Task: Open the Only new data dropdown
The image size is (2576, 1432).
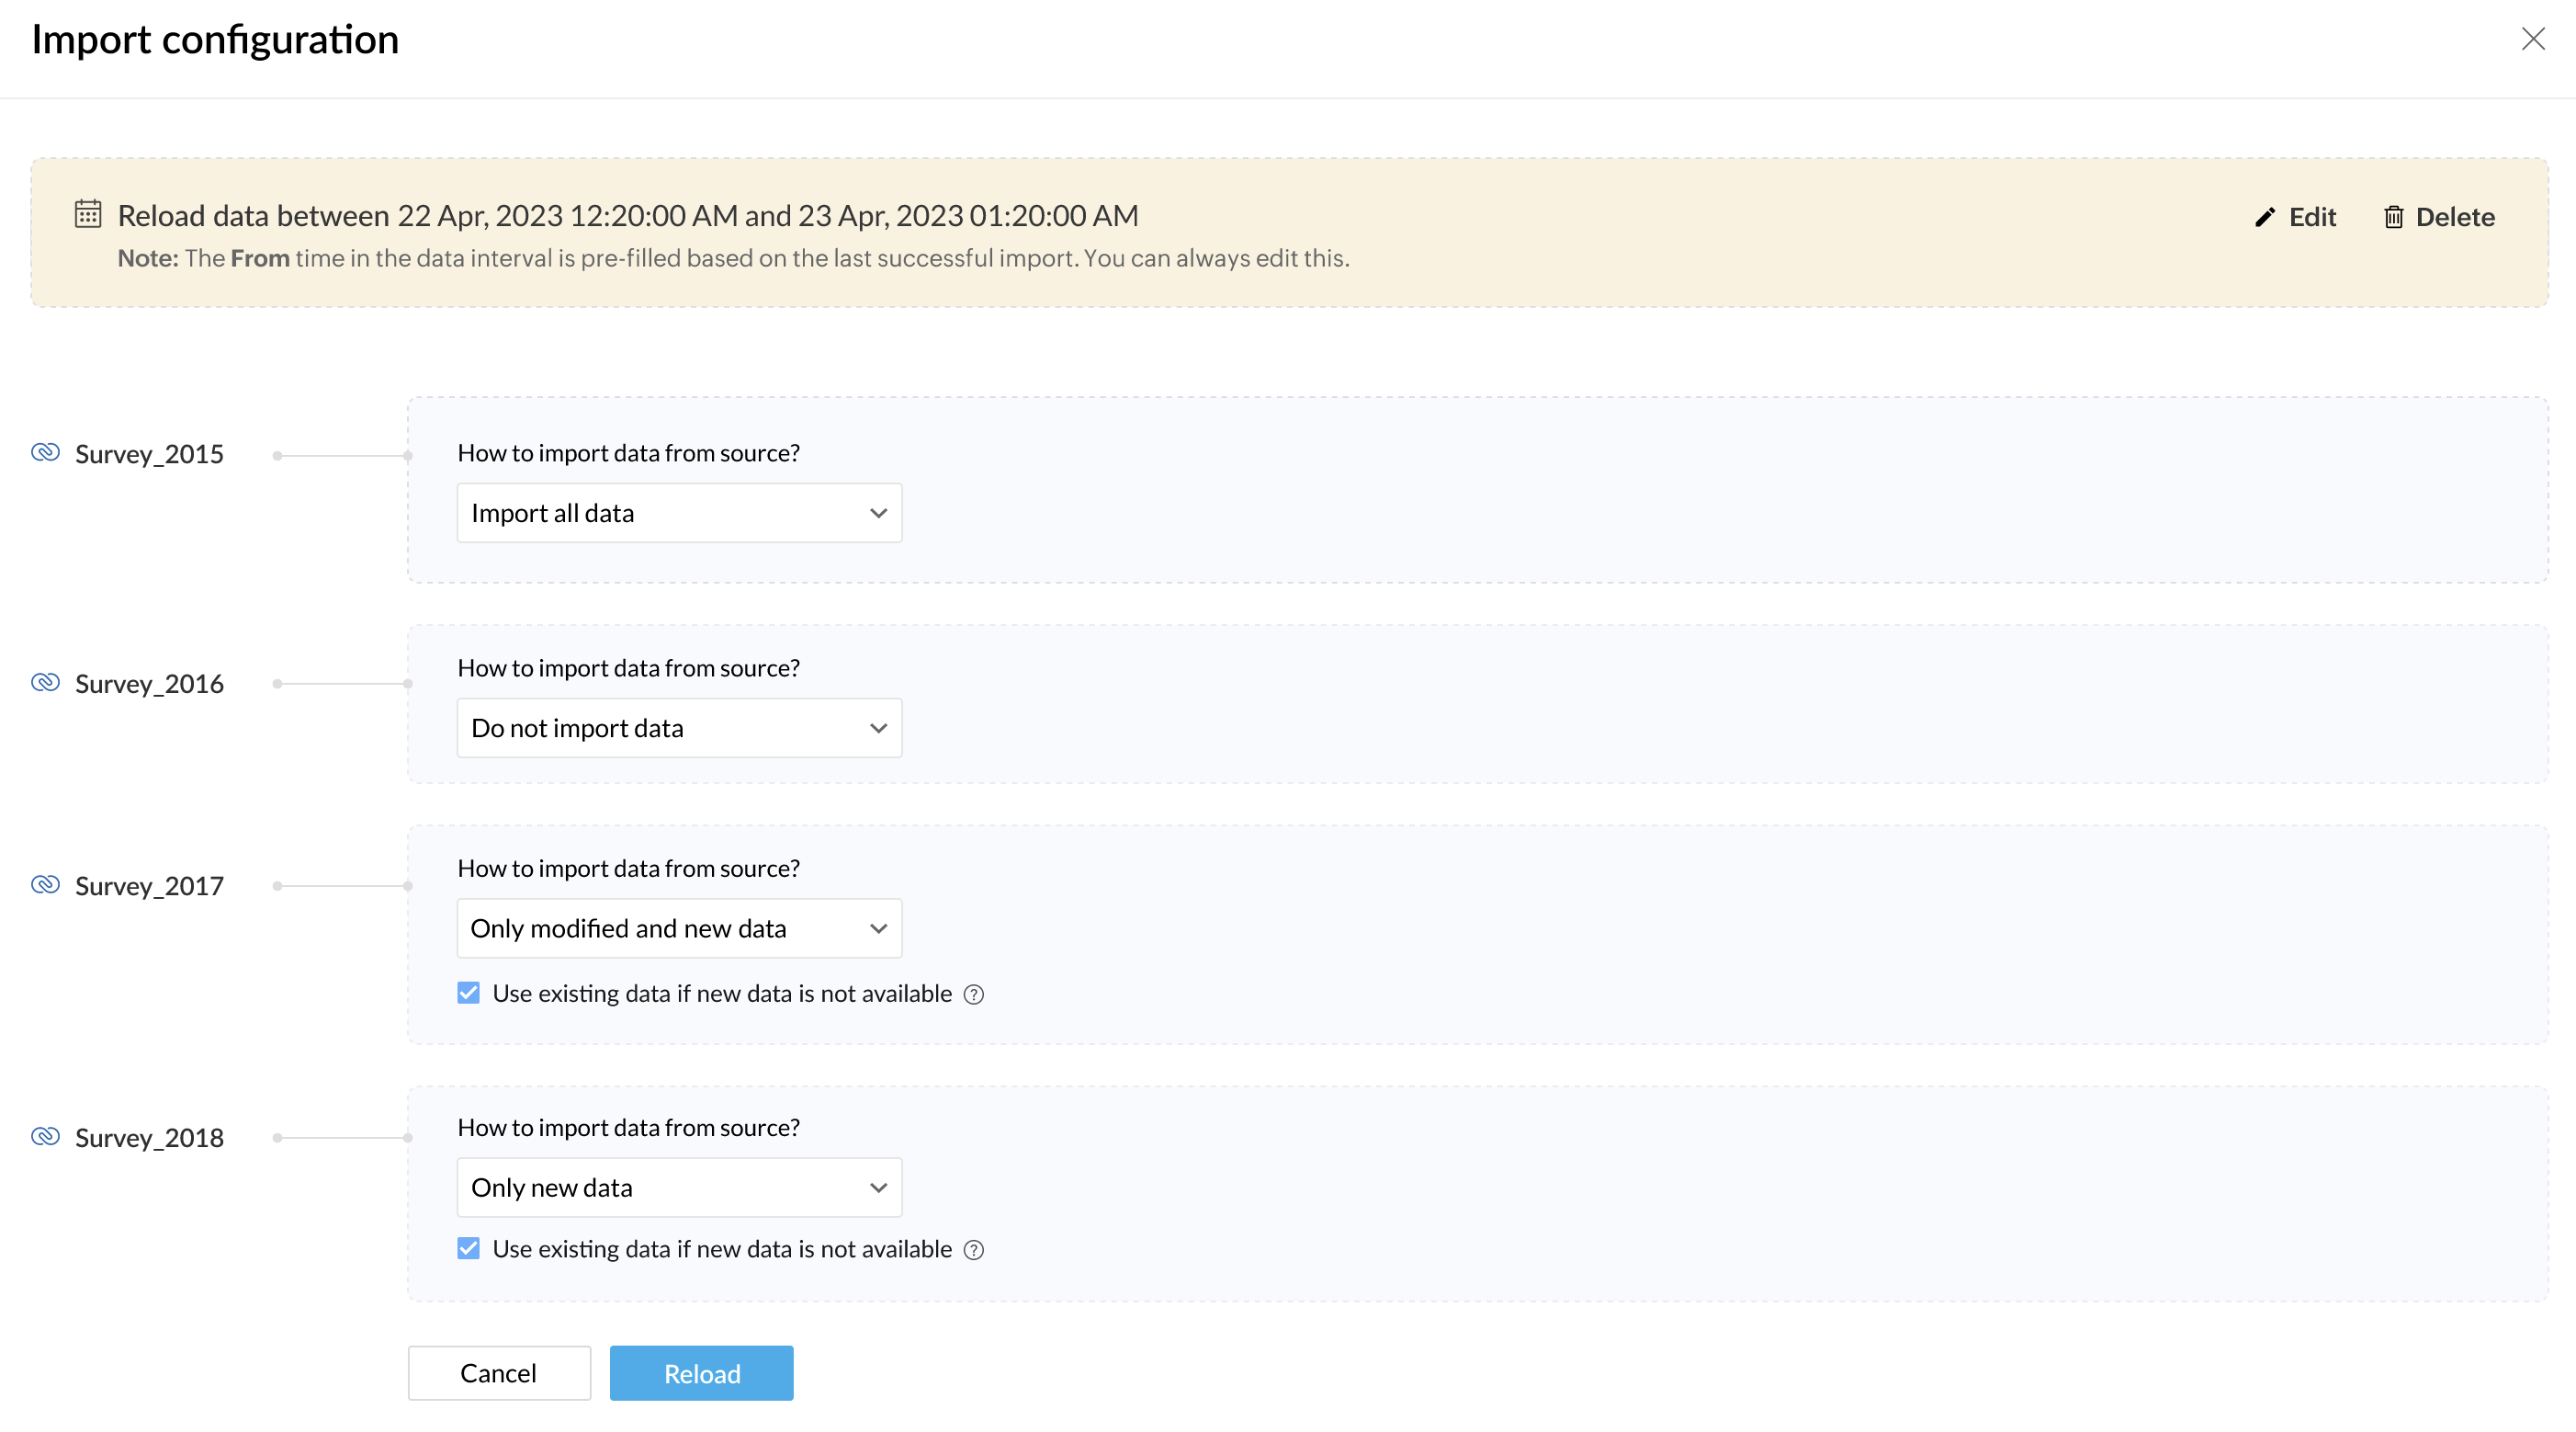Action: (x=679, y=1188)
